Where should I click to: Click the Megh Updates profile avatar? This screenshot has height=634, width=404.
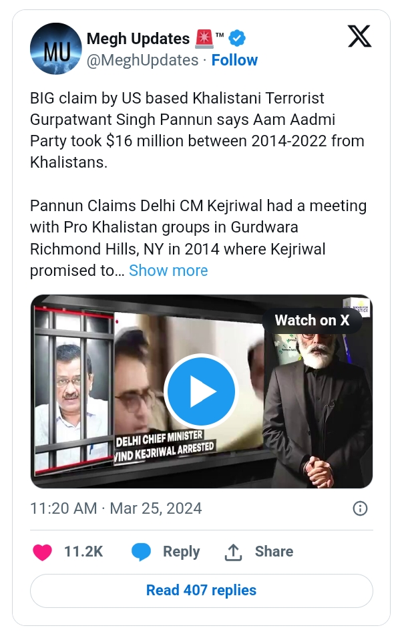[x=57, y=49]
